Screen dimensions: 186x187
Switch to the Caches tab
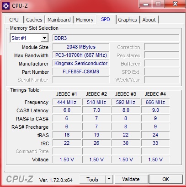[x=34, y=20]
